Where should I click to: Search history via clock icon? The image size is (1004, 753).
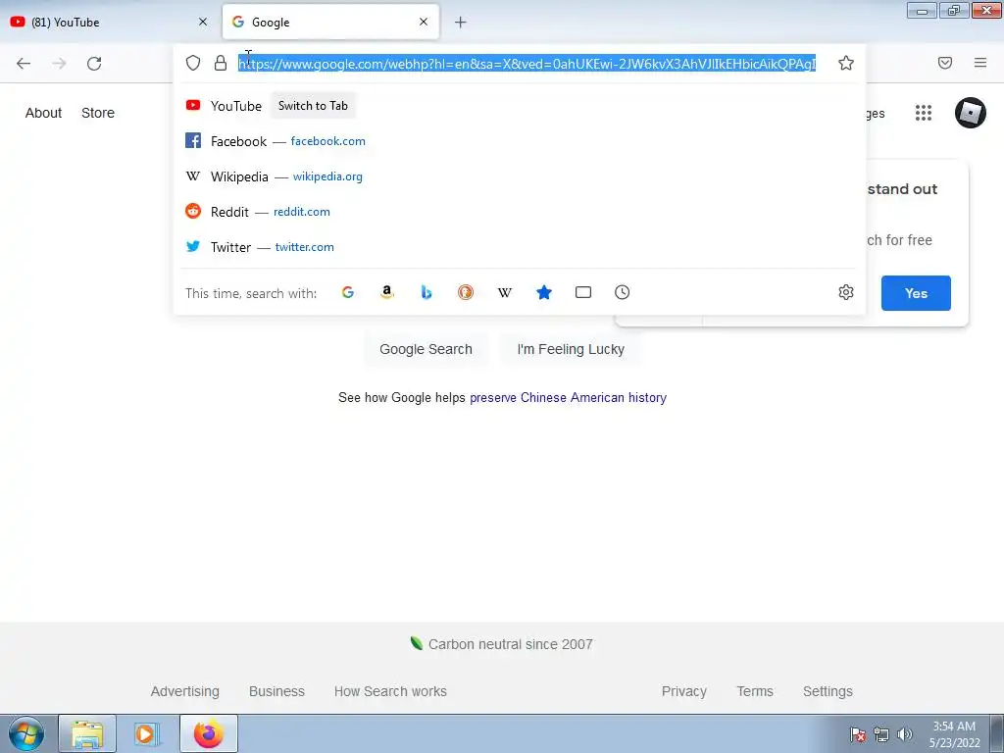623,292
